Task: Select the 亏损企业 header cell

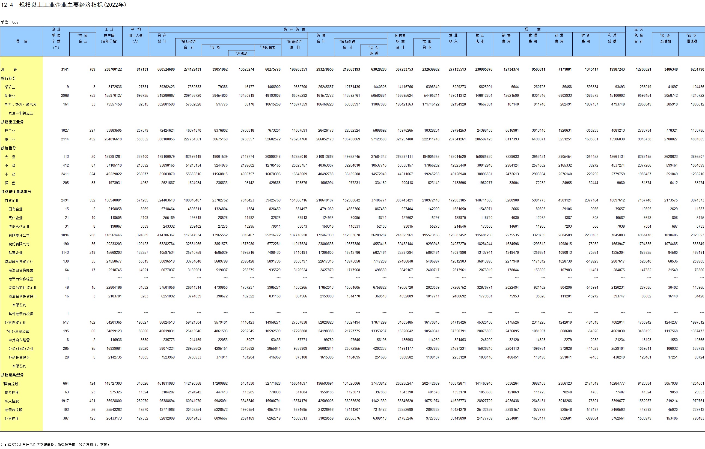Action: tap(82, 38)
